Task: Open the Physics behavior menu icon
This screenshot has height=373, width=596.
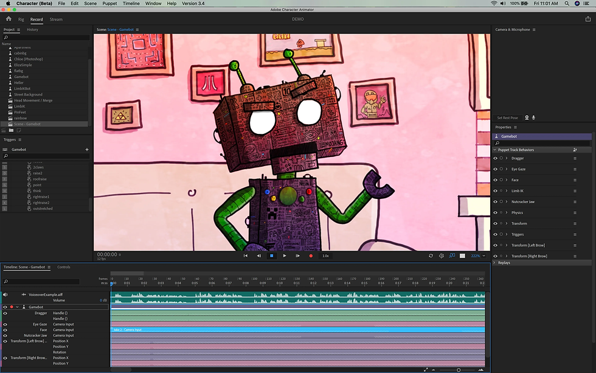Action: [575, 213]
